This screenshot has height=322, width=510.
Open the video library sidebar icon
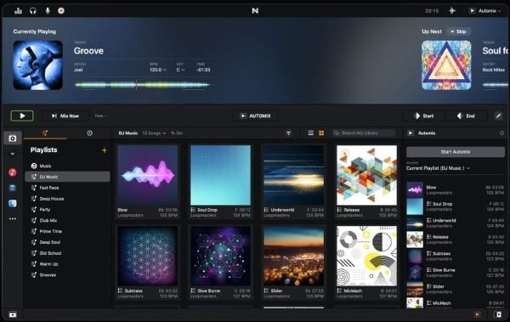pyautogui.click(x=13, y=188)
